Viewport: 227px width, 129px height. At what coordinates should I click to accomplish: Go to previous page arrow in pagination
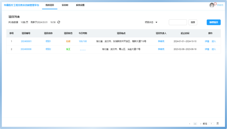click(x=190, y=124)
